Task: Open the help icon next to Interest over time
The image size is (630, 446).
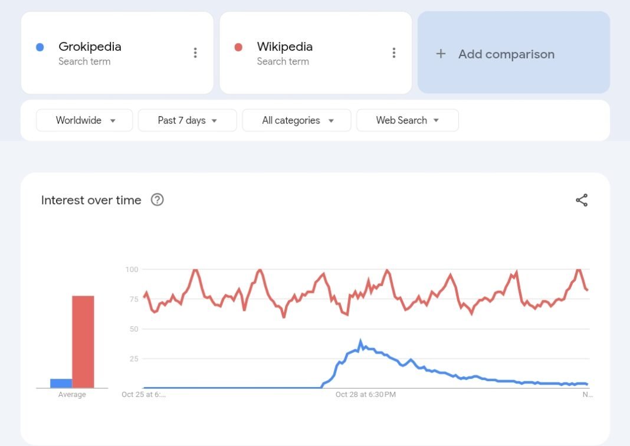Action: coord(157,200)
